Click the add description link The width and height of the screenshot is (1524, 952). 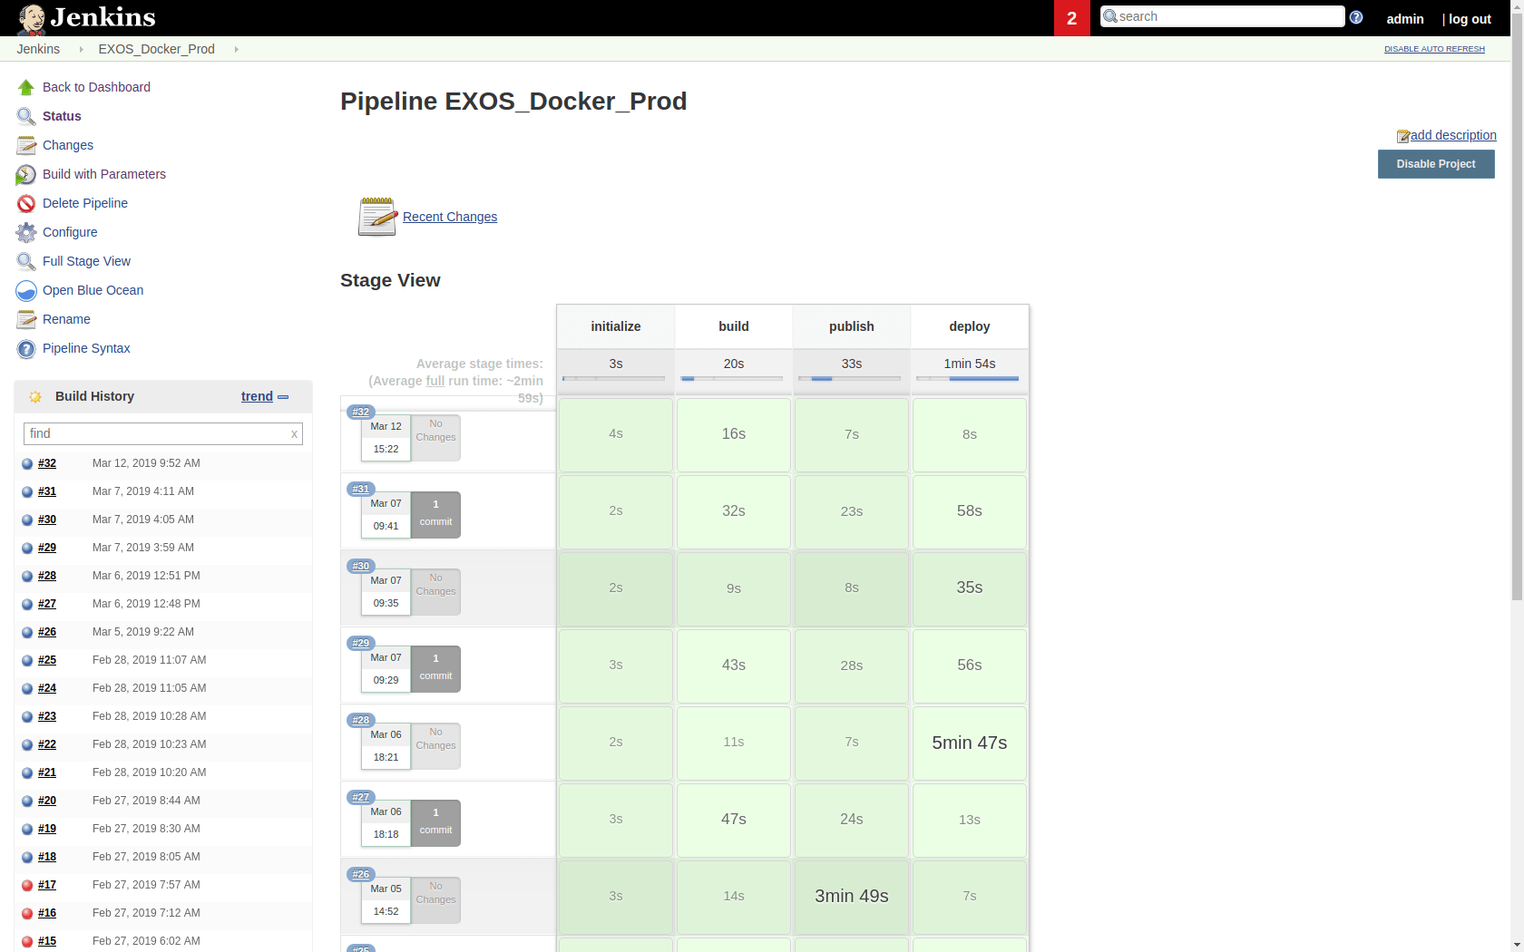pos(1452,135)
